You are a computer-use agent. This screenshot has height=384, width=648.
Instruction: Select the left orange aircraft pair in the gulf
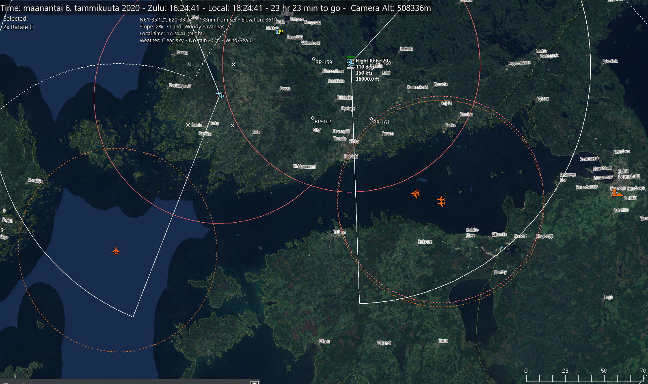[415, 194]
